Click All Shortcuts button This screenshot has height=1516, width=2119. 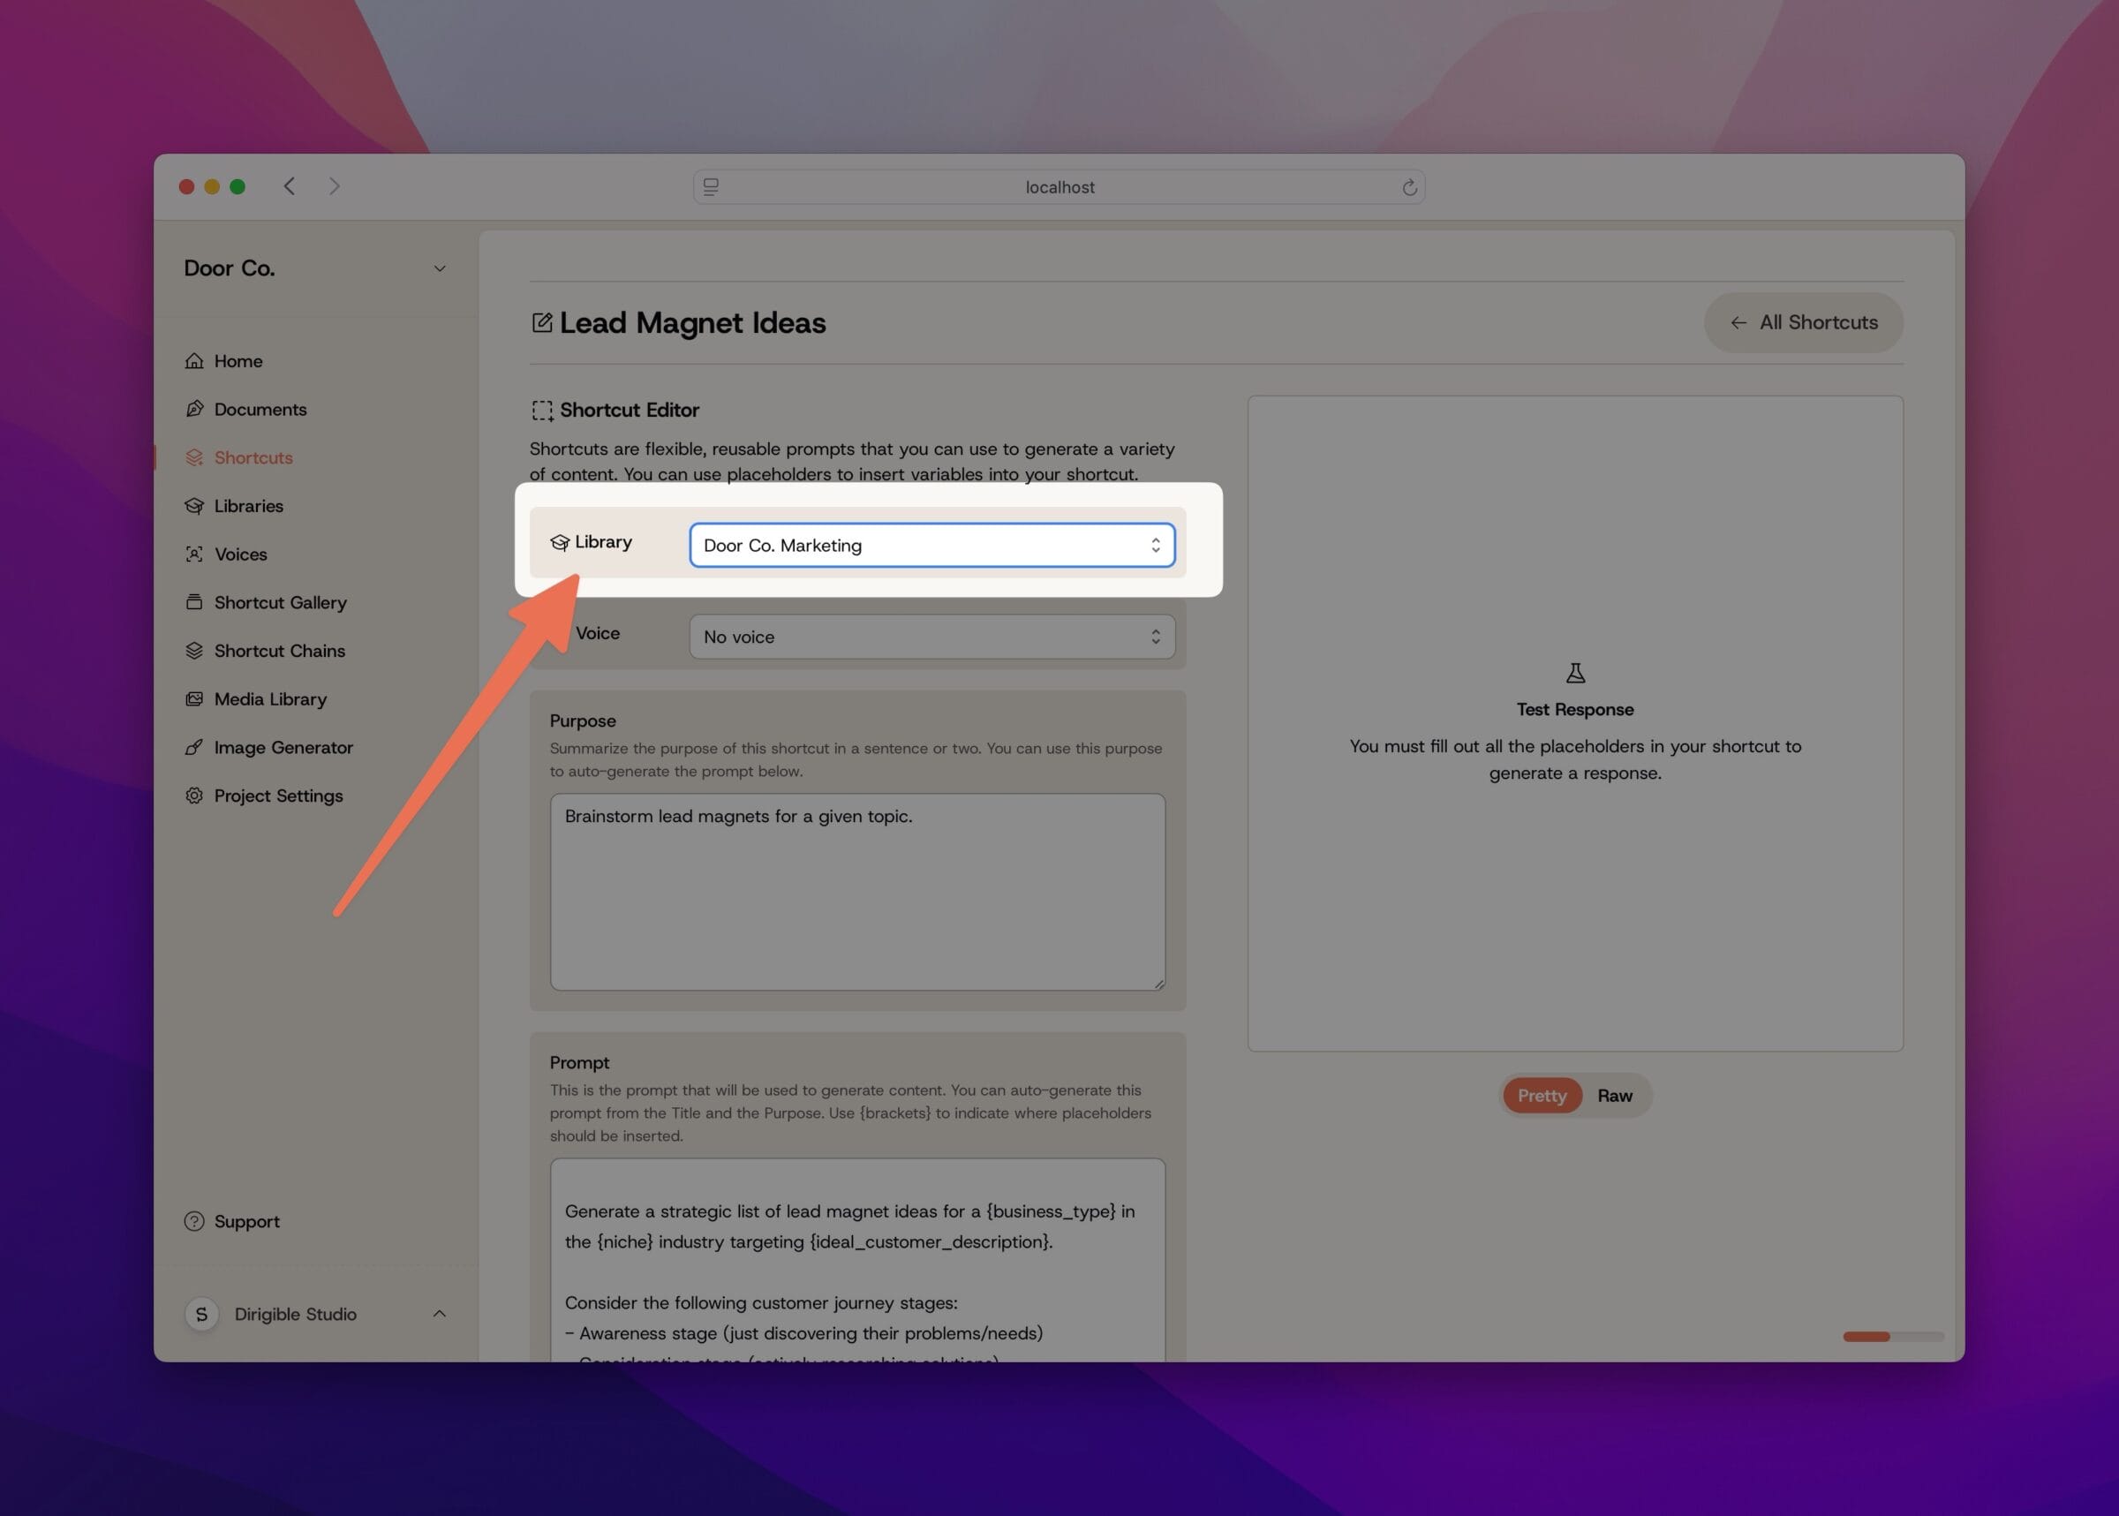1801,321
